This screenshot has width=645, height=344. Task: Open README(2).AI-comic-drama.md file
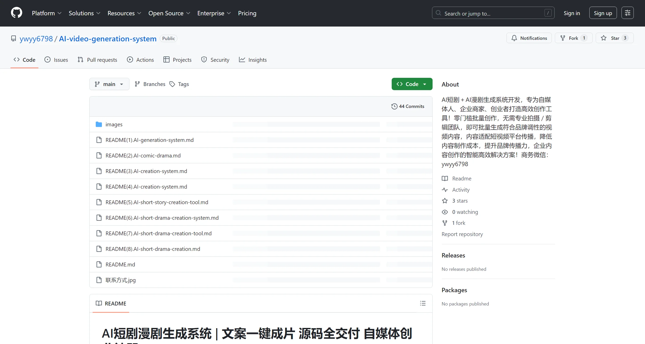(143, 156)
